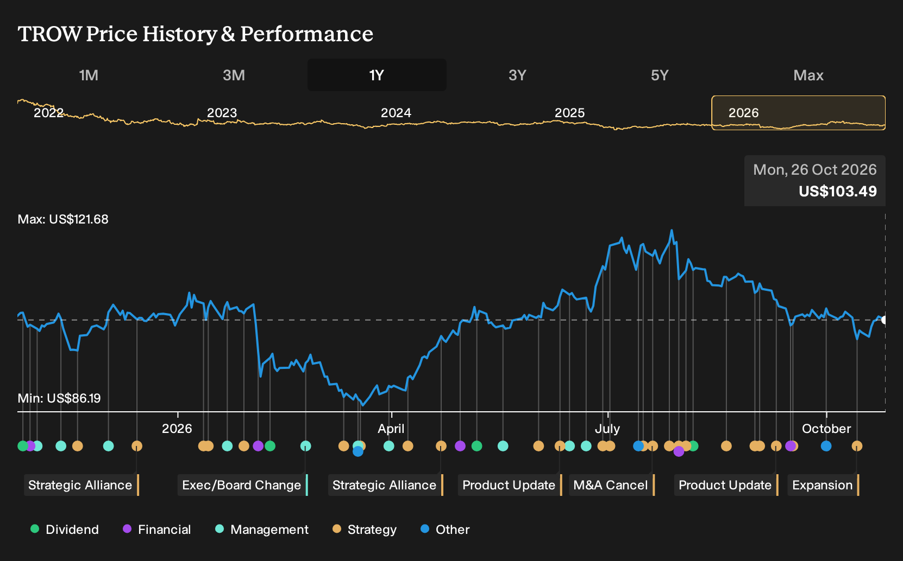Open the leftmost Strategic Alliance label
Screen dimensions: 903x561
tap(81, 485)
